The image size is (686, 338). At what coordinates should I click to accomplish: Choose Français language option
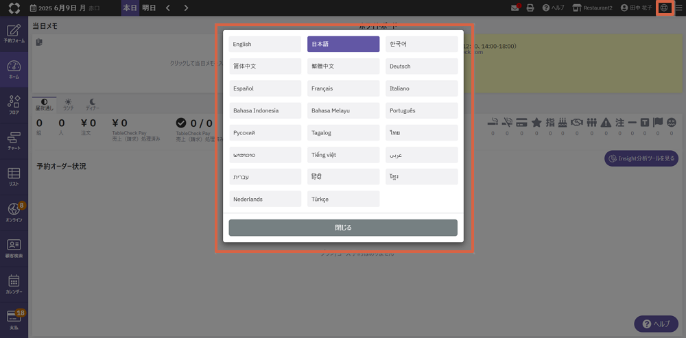point(344,88)
